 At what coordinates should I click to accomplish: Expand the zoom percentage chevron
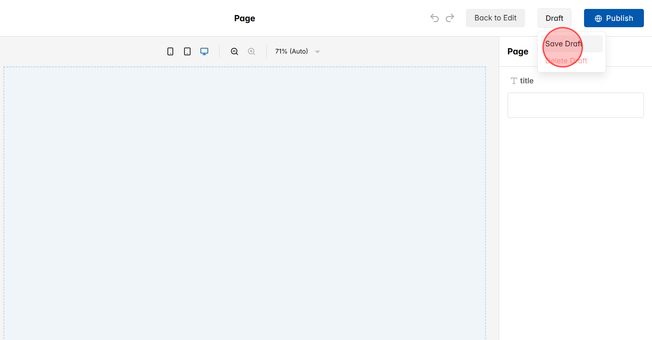pyautogui.click(x=317, y=51)
